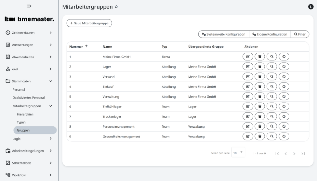This screenshot has height=181, width=317.
Task: Expand the Zeitkorrekturen section
Action: point(29,32)
